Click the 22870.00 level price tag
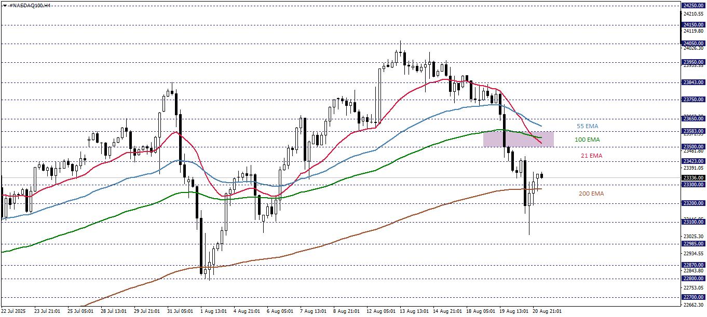 pos(693,265)
